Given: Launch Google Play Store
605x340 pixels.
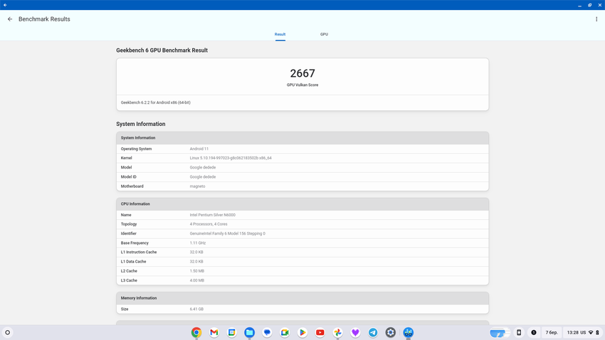Looking at the screenshot, I should [x=302, y=332].
